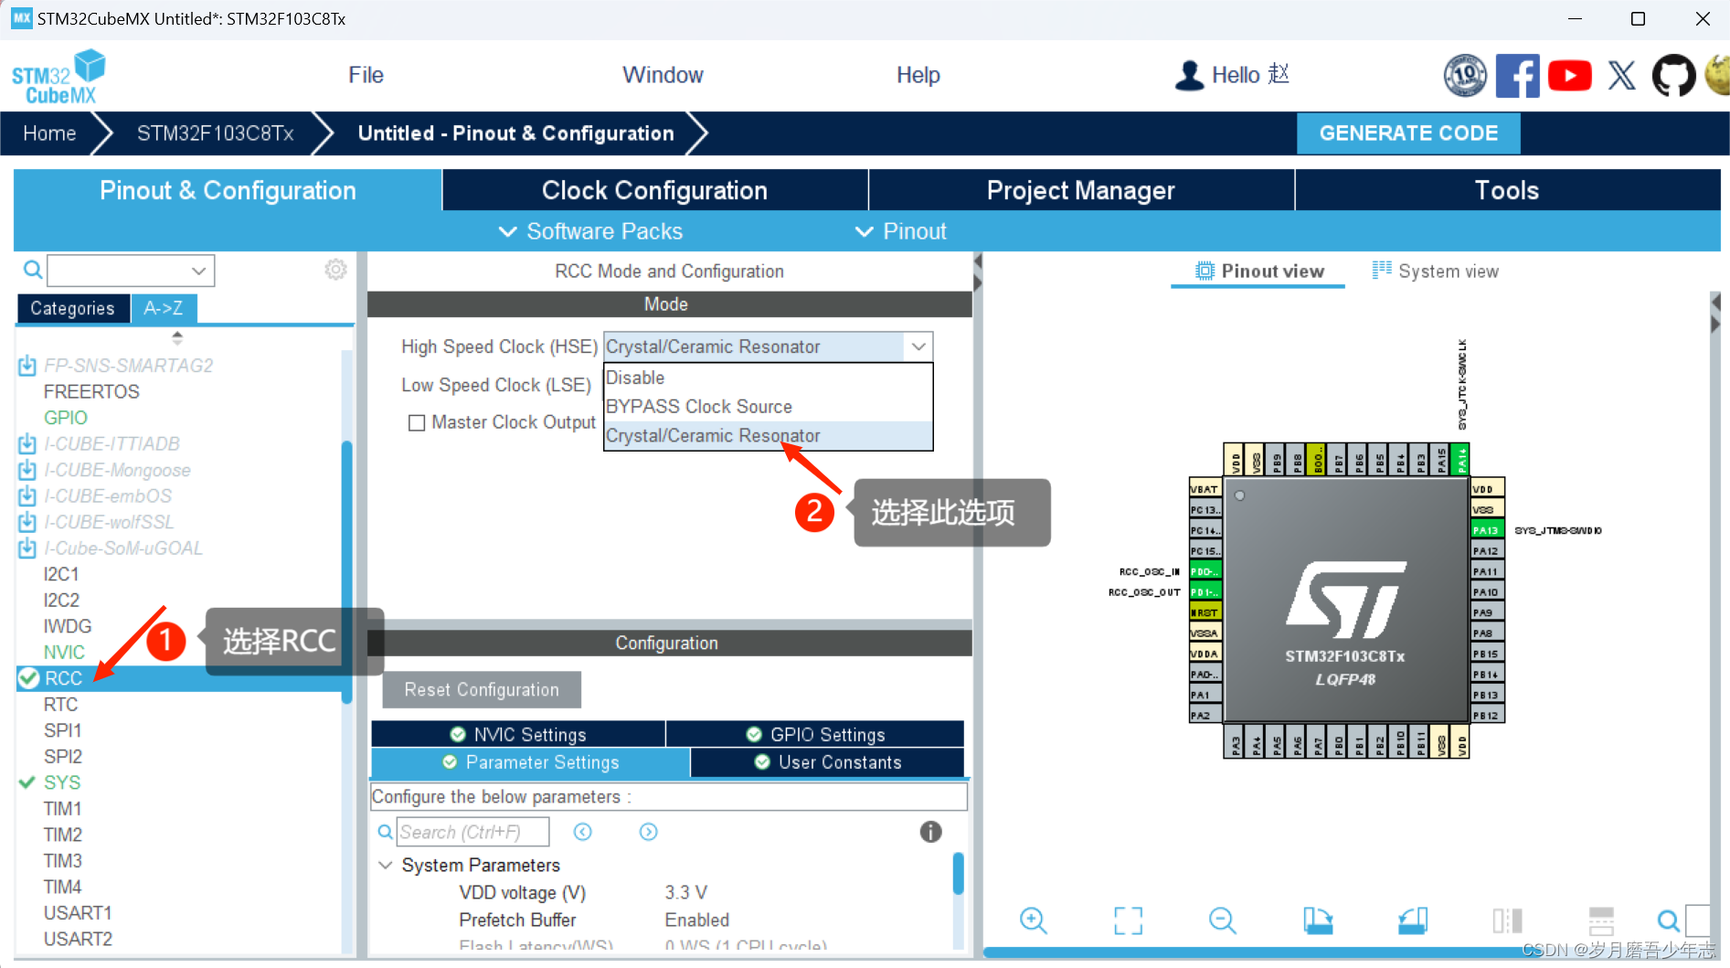Open the categories settings gear
The image size is (1730, 968).
pyautogui.click(x=335, y=270)
